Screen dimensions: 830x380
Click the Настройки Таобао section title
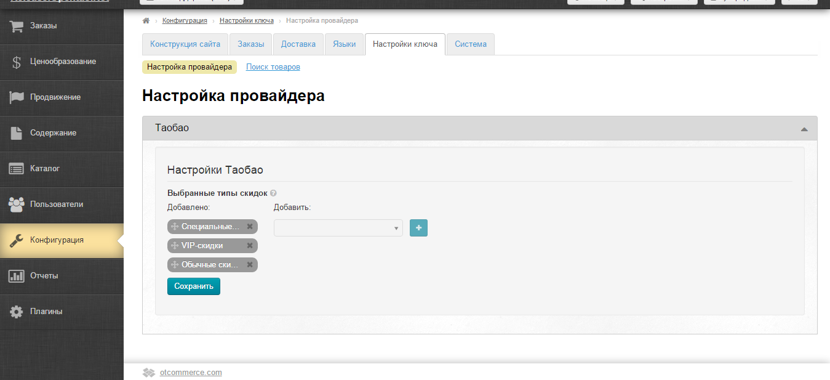[x=215, y=170]
